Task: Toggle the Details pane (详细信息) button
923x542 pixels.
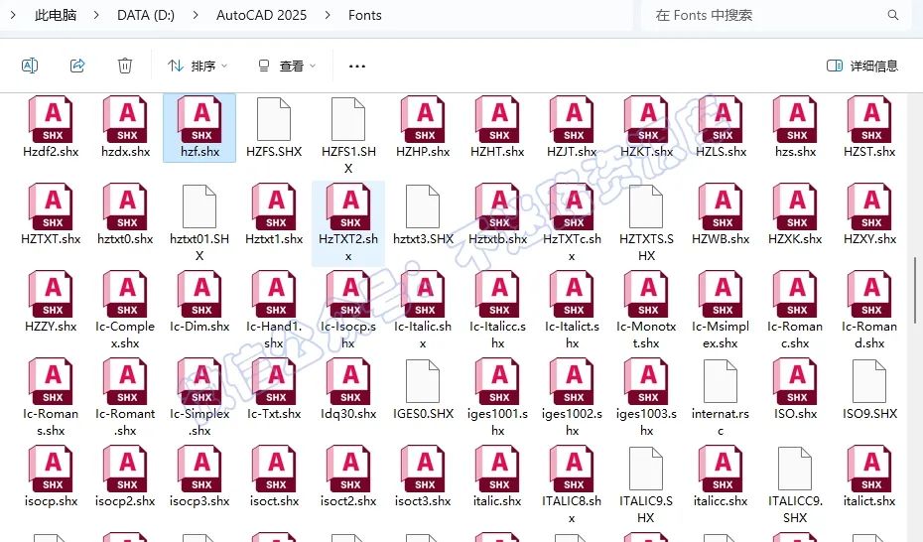Action: (862, 66)
